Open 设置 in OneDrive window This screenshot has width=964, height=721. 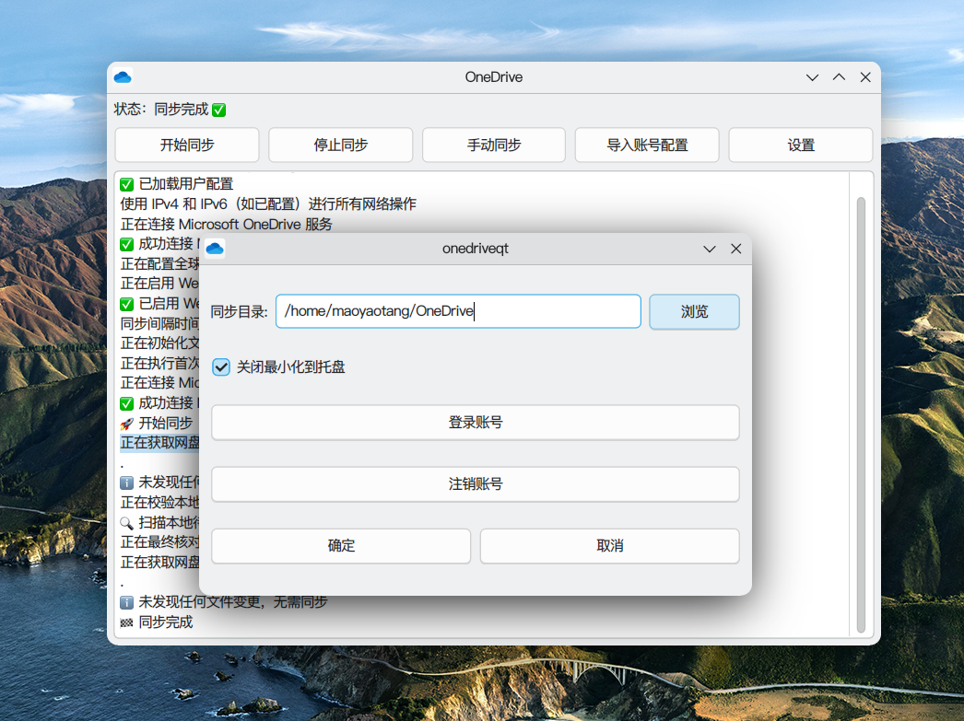tap(801, 145)
